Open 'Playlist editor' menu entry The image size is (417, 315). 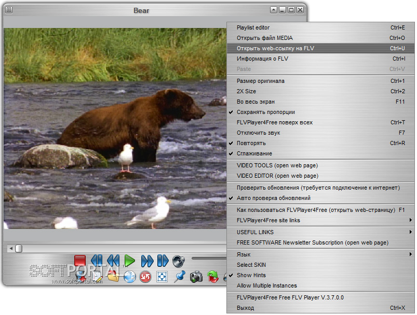[x=320, y=27]
